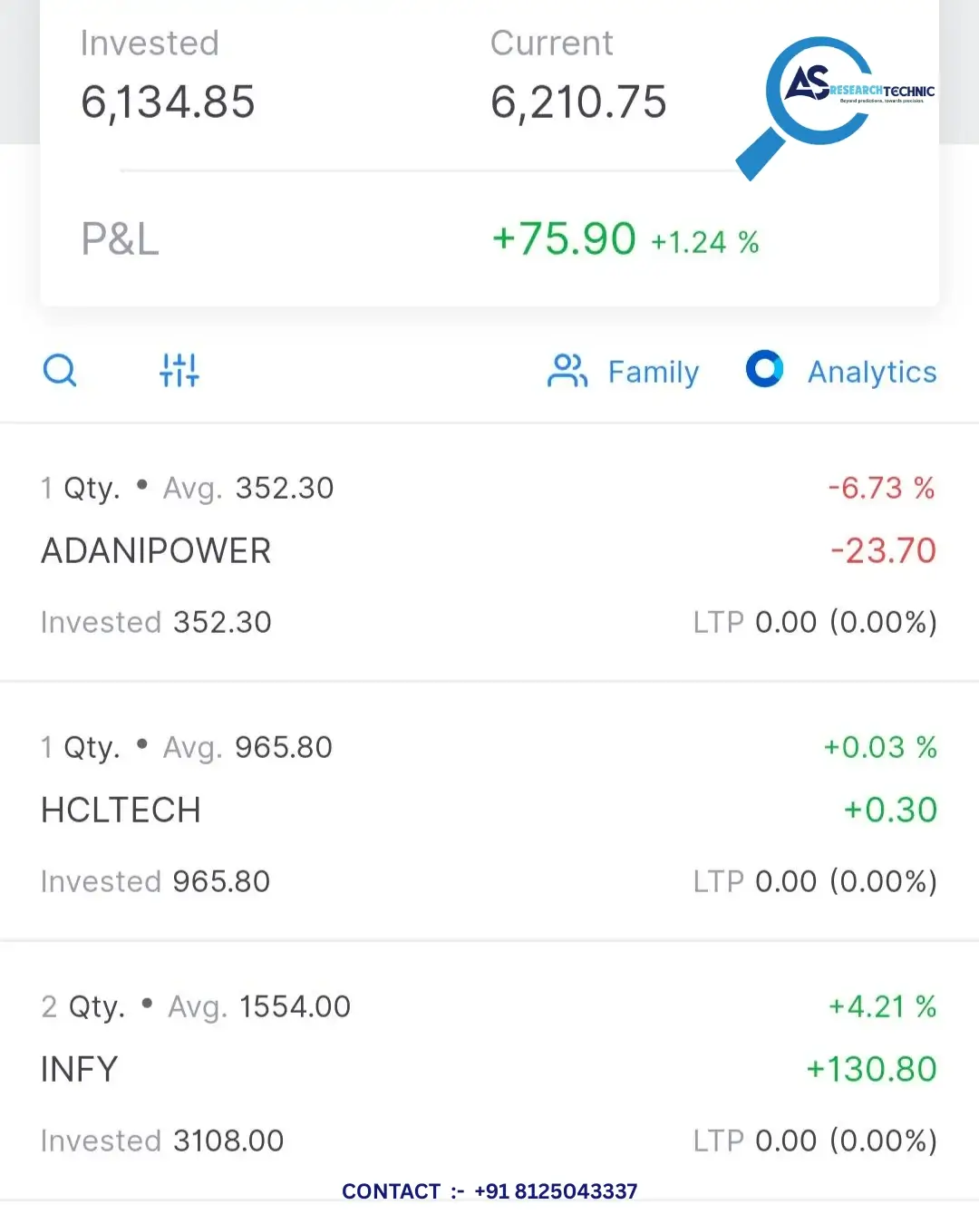Tap the Invested 6,134.85 total

168,102
